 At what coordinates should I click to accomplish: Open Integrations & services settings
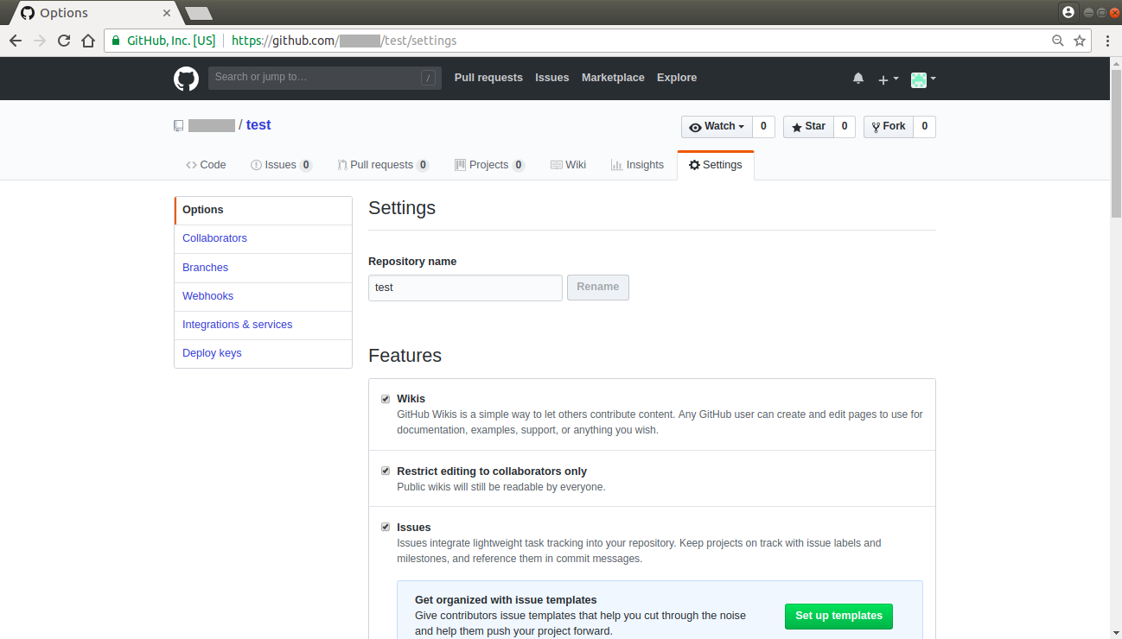coord(263,325)
